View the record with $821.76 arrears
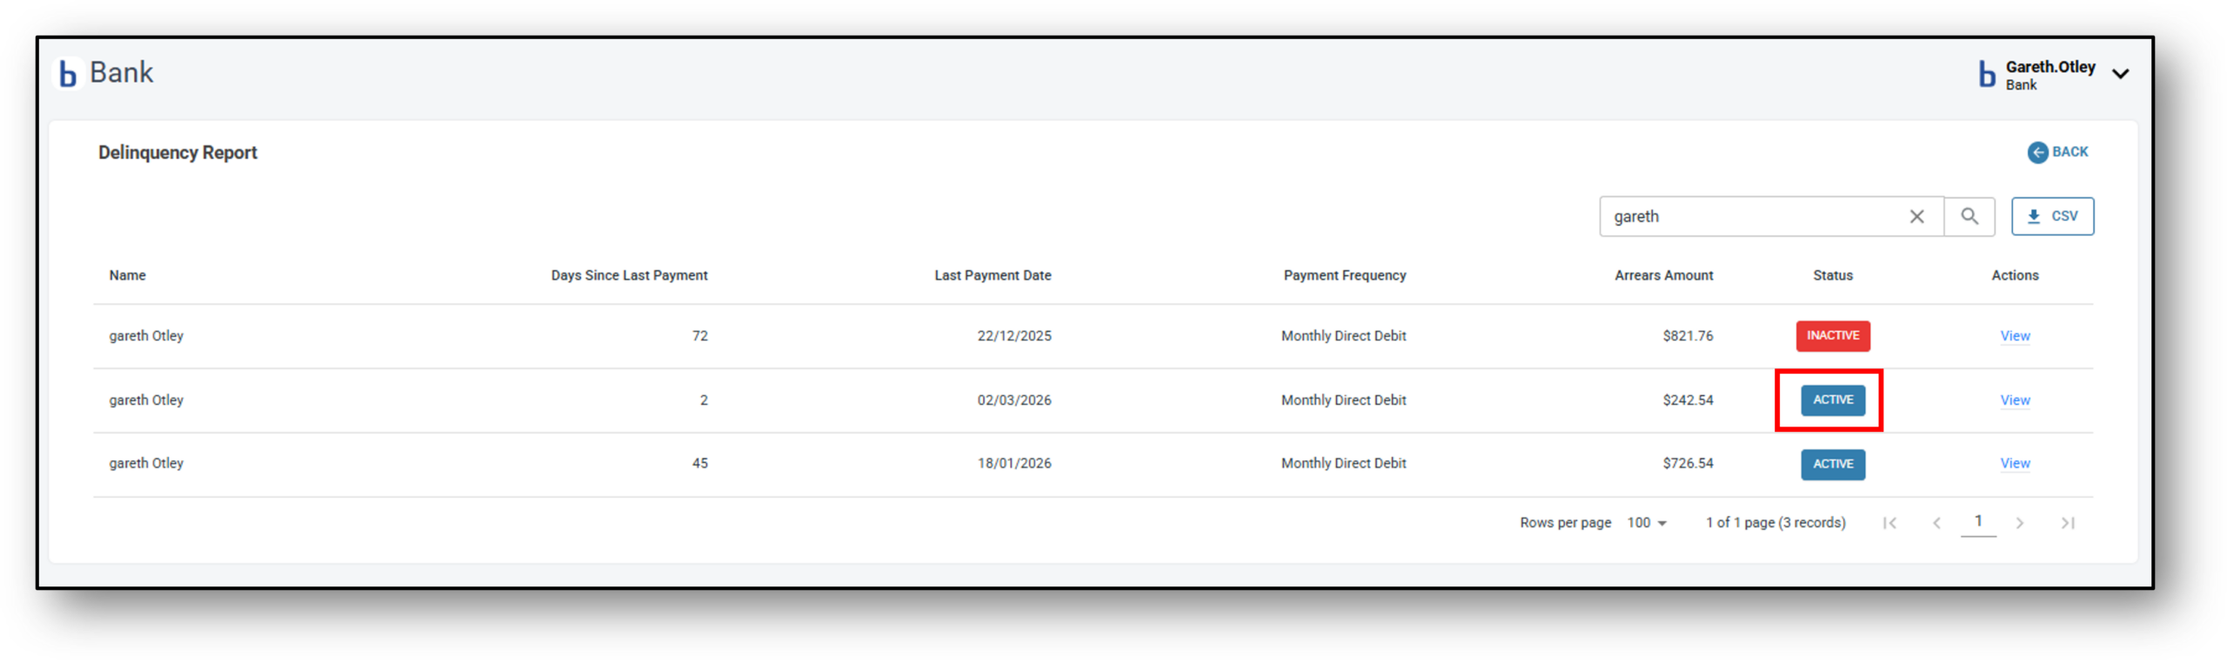 (2015, 336)
